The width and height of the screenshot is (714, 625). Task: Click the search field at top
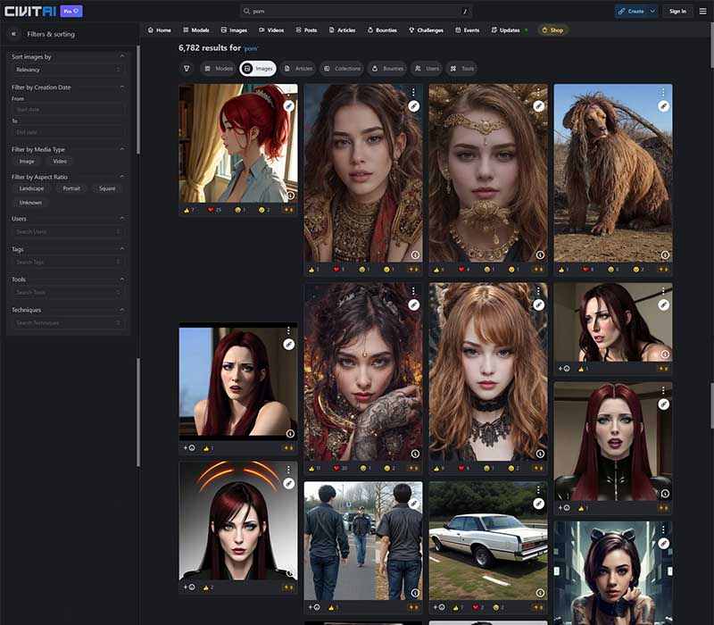pos(355,12)
